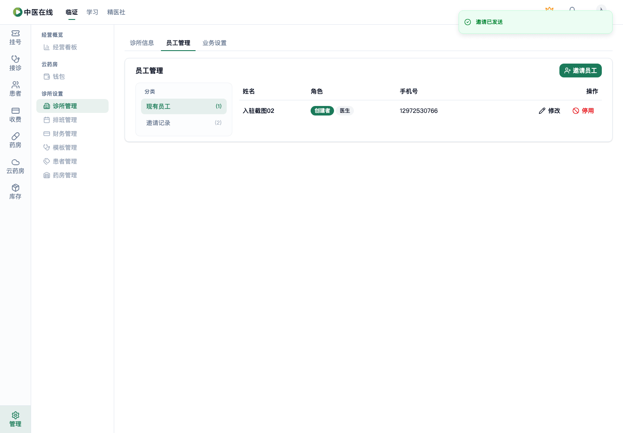
Task: Switch to the 业务设置 tab
Action: (x=215, y=43)
